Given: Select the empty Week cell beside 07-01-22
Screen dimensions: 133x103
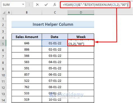Looking at the screenshot, I should [x=81, y=81].
